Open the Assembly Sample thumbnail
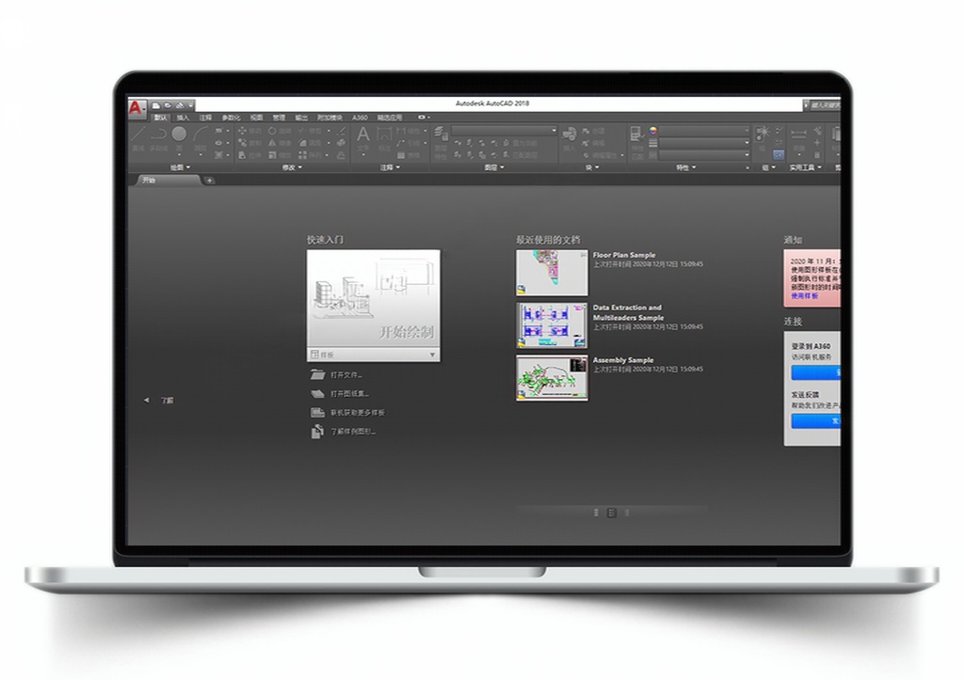 point(552,378)
